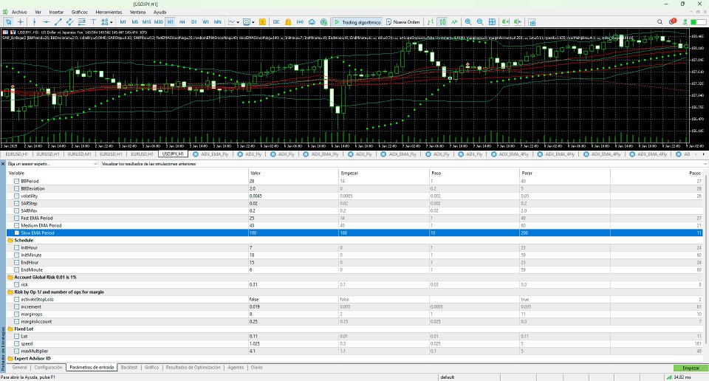
Task: Open the Insertar menu
Action: [56, 13]
